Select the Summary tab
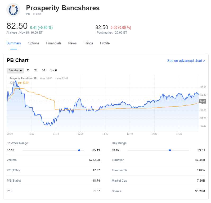 coord(14,43)
